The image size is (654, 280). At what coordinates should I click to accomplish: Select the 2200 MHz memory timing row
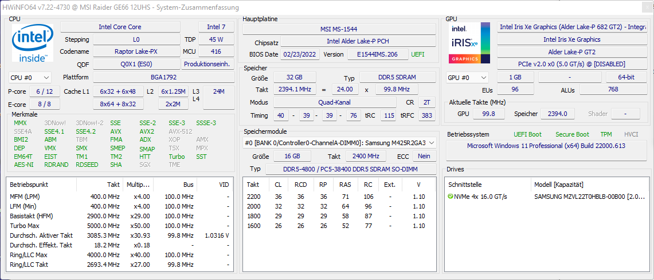point(253,197)
